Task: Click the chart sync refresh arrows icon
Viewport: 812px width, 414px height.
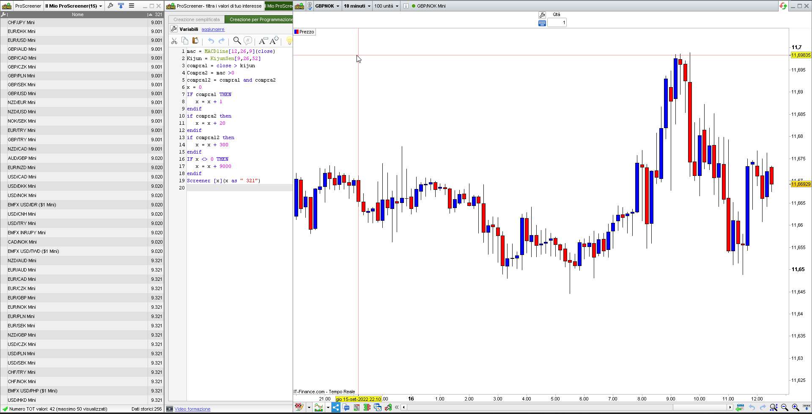Action: 783,6
